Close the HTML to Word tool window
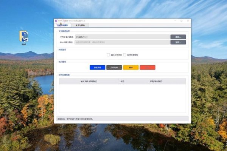Screen dimensions: 227x151 click(188, 21)
